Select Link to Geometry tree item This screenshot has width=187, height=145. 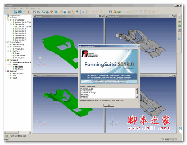[18, 44]
